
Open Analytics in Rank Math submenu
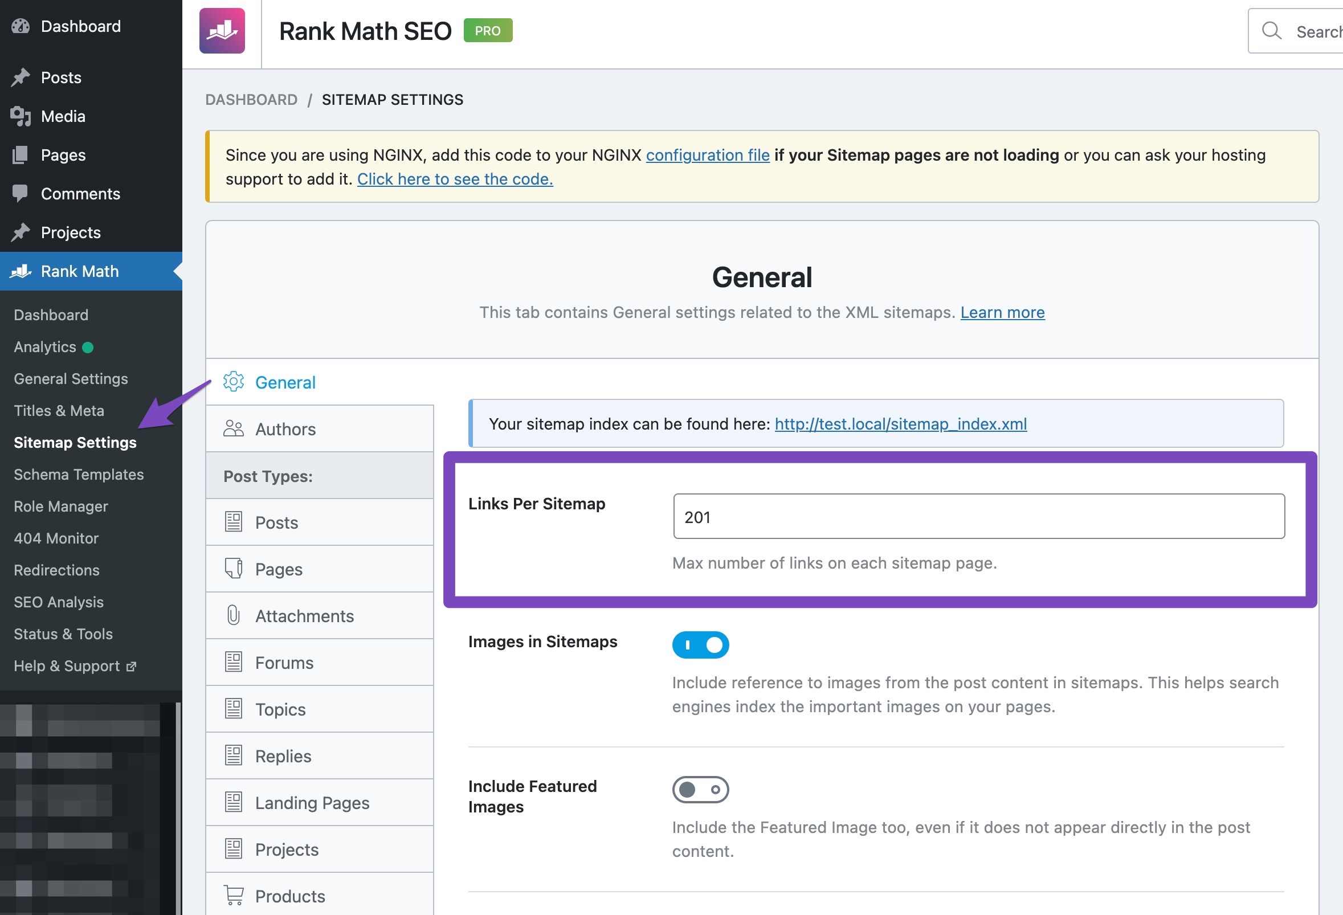click(45, 346)
